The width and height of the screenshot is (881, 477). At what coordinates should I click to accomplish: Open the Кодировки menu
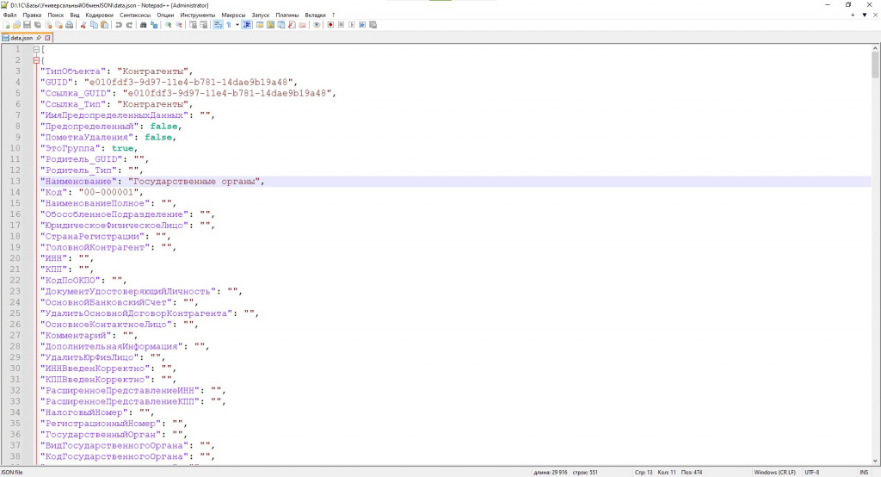tap(100, 15)
